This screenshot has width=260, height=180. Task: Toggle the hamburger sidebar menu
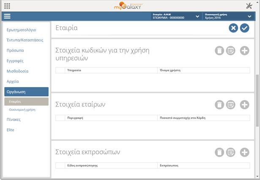click(7, 16)
